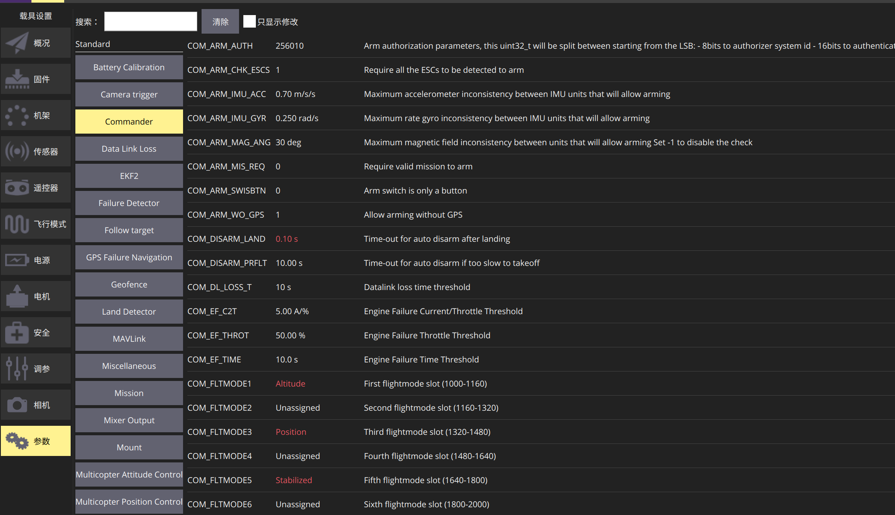Open the 安全 safety medkit icon
The image size is (895, 515).
tap(17, 333)
